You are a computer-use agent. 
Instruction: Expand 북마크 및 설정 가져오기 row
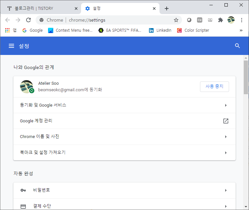point(124,153)
